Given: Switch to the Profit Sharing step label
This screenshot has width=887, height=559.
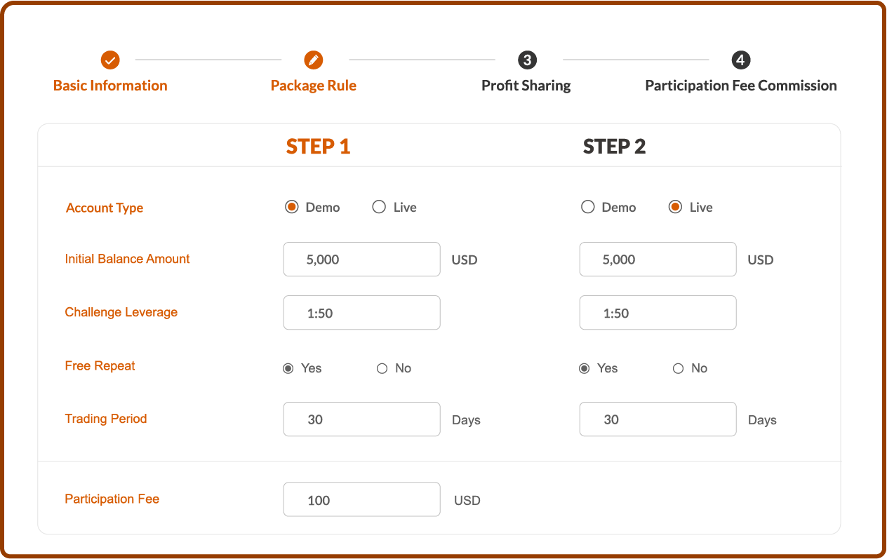Looking at the screenshot, I should click(x=526, y=86).
